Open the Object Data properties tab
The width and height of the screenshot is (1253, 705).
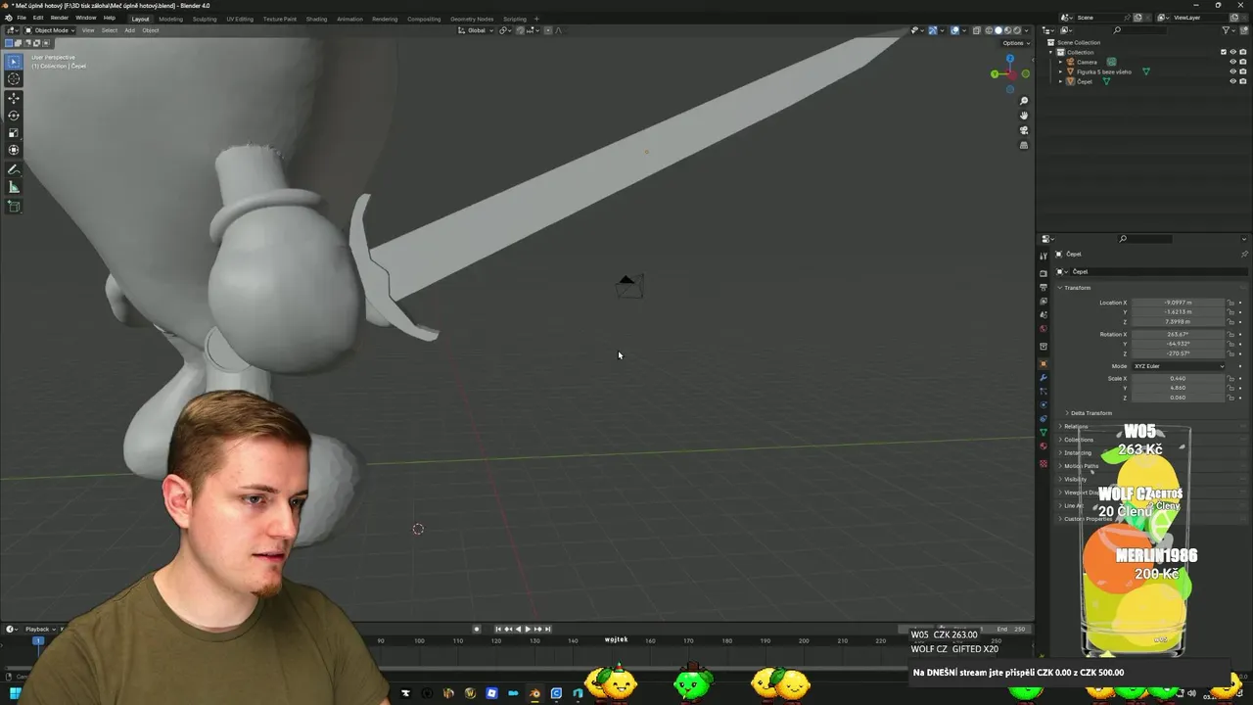(x=1044, y=433)
